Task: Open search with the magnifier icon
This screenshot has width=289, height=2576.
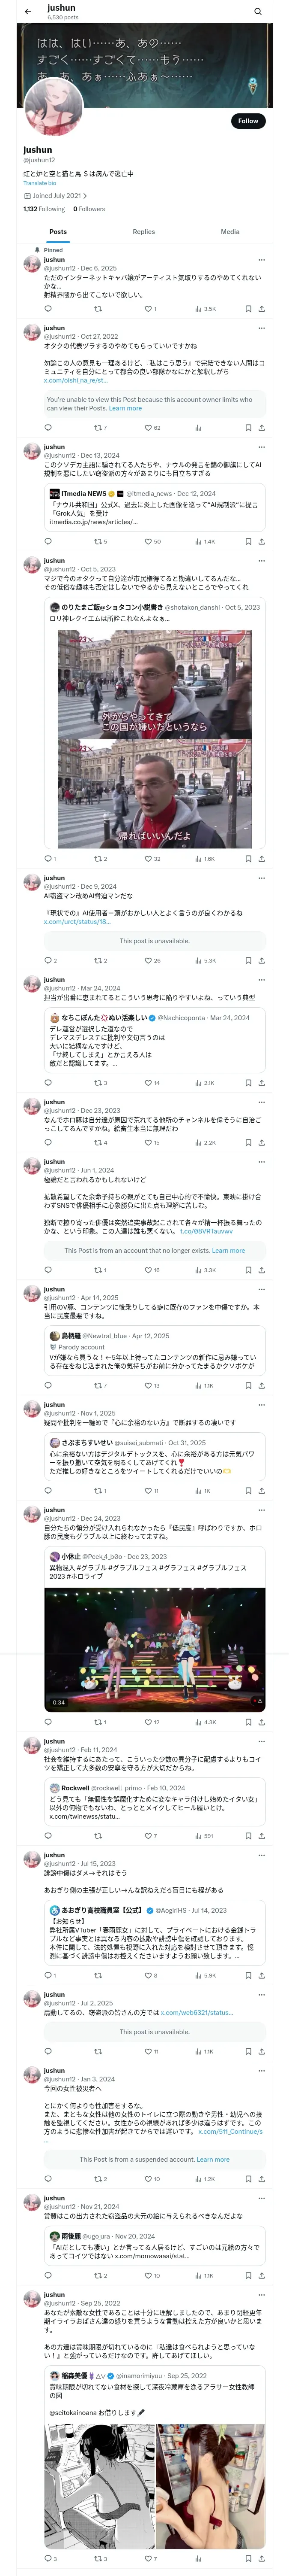Action: (258, 12)
